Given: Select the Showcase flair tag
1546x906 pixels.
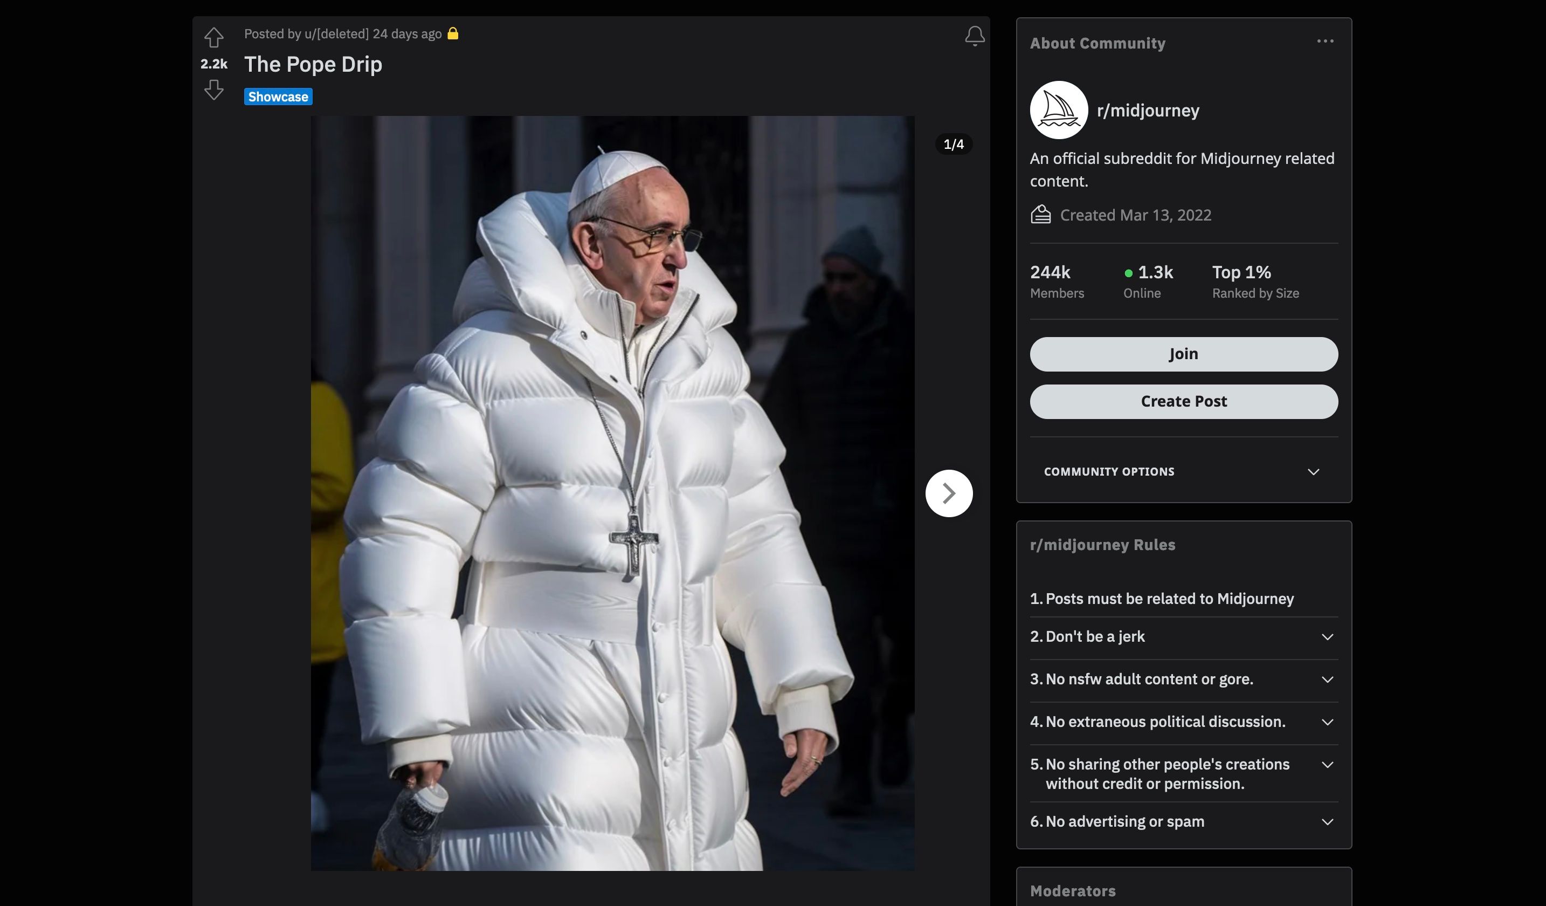Looking at the screenshot, I should coord(278,97).
